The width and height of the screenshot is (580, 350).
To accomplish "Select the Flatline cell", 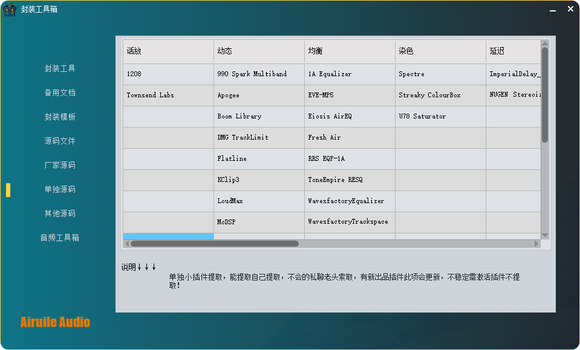I will coord(259,158).
